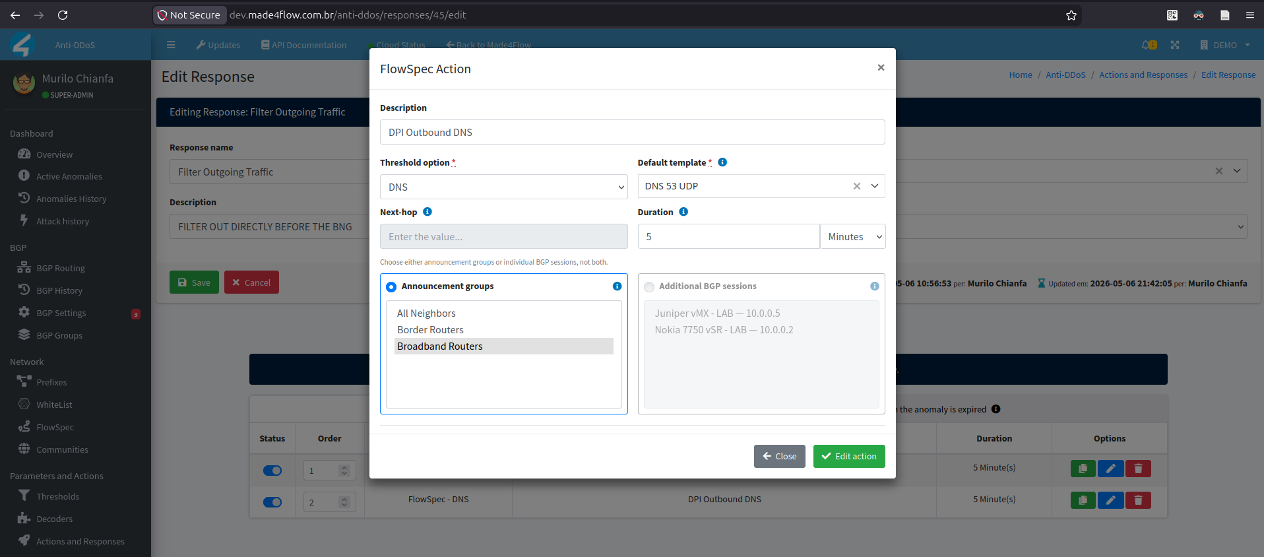The width and height of the screenshot is (1264, 557).
Task: Go to Actions and Responses breadcrumb
Action: (1143, 75)
